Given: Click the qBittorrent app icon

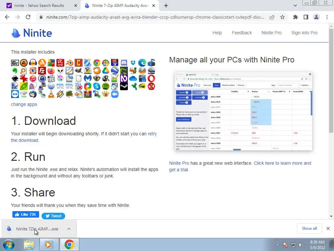Looking at the screenshot, I should [51, 86].
